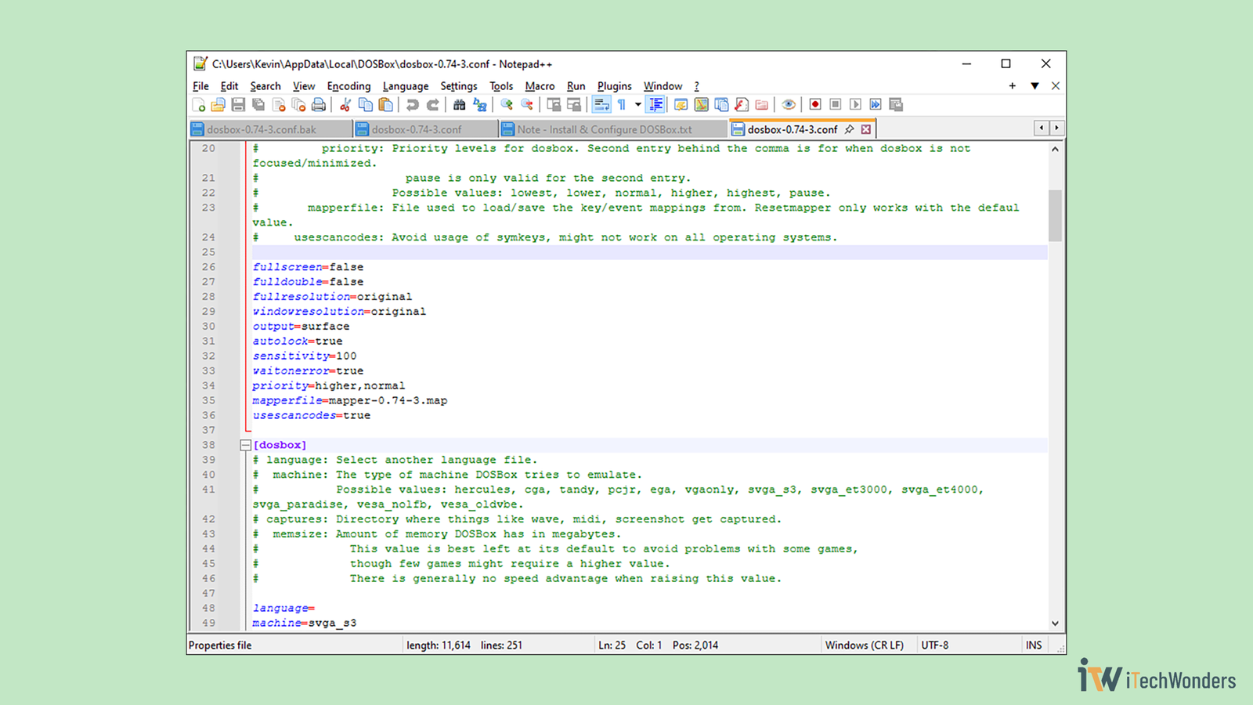
Task: Toggle the Show Indent Guide button
Action: 656,105
